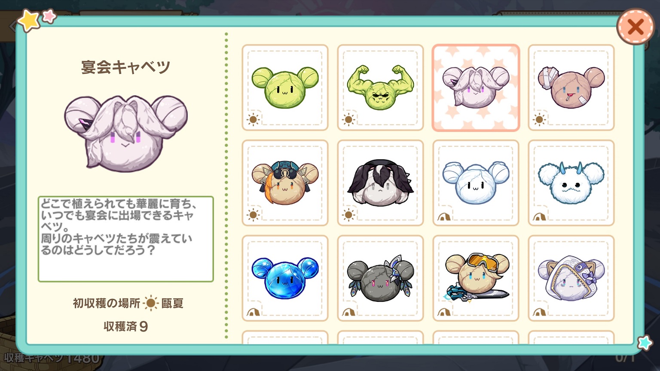The height and width of the screenshot is (371, 660).
Task: Click the sun icon on green cabbage card
Action: [253, 120]
